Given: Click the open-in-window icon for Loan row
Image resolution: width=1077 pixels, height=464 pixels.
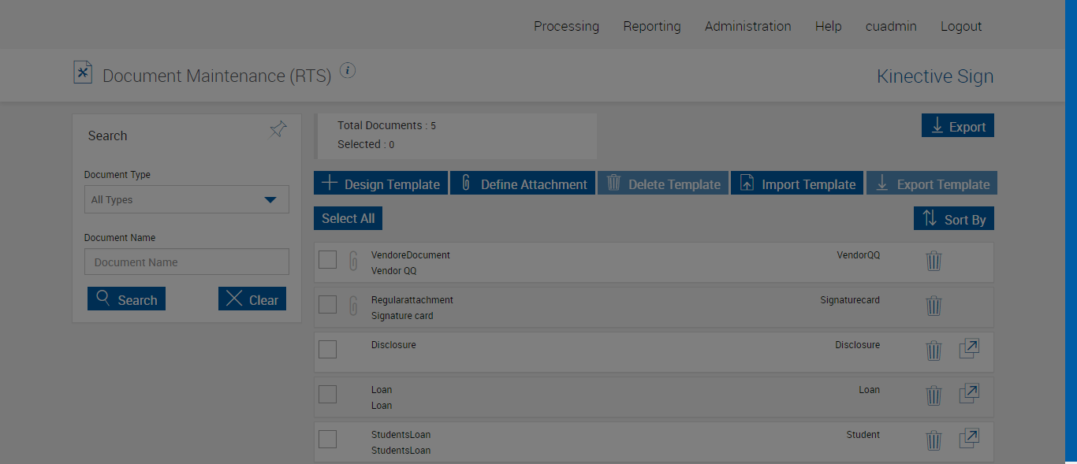Looking at the screenshot, I should pos(969,394).
